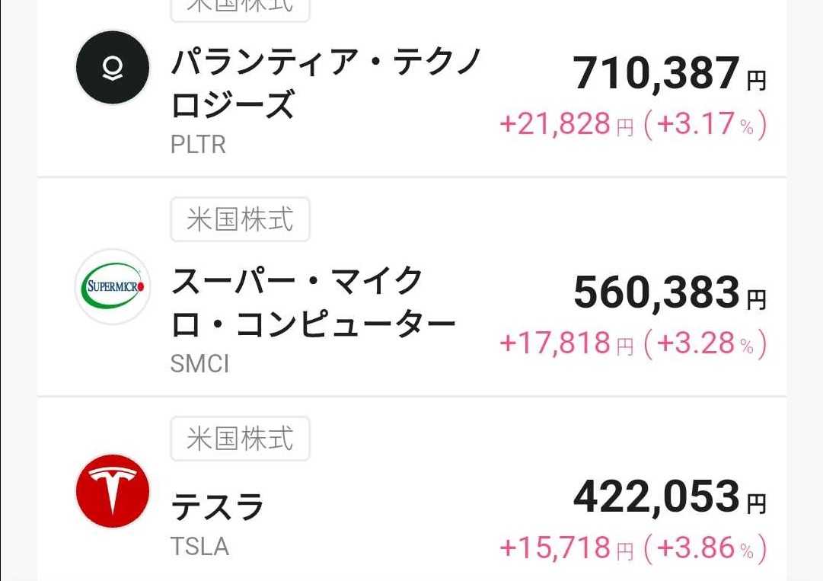Tap the 422,053円 valuation amount
This screenshot has height=581, width=823.
click(x=668, y=497)
